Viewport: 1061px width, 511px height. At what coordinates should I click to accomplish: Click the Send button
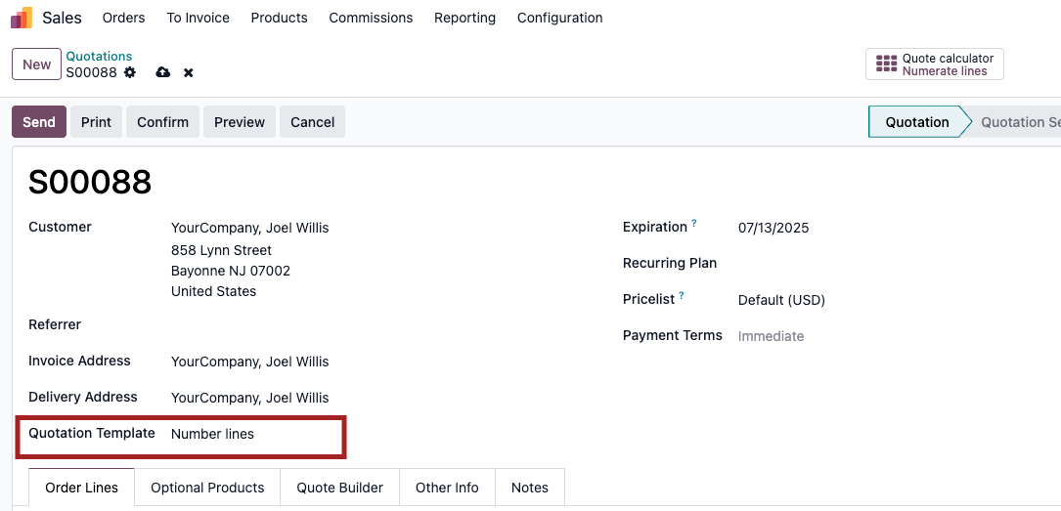point(39,122)
